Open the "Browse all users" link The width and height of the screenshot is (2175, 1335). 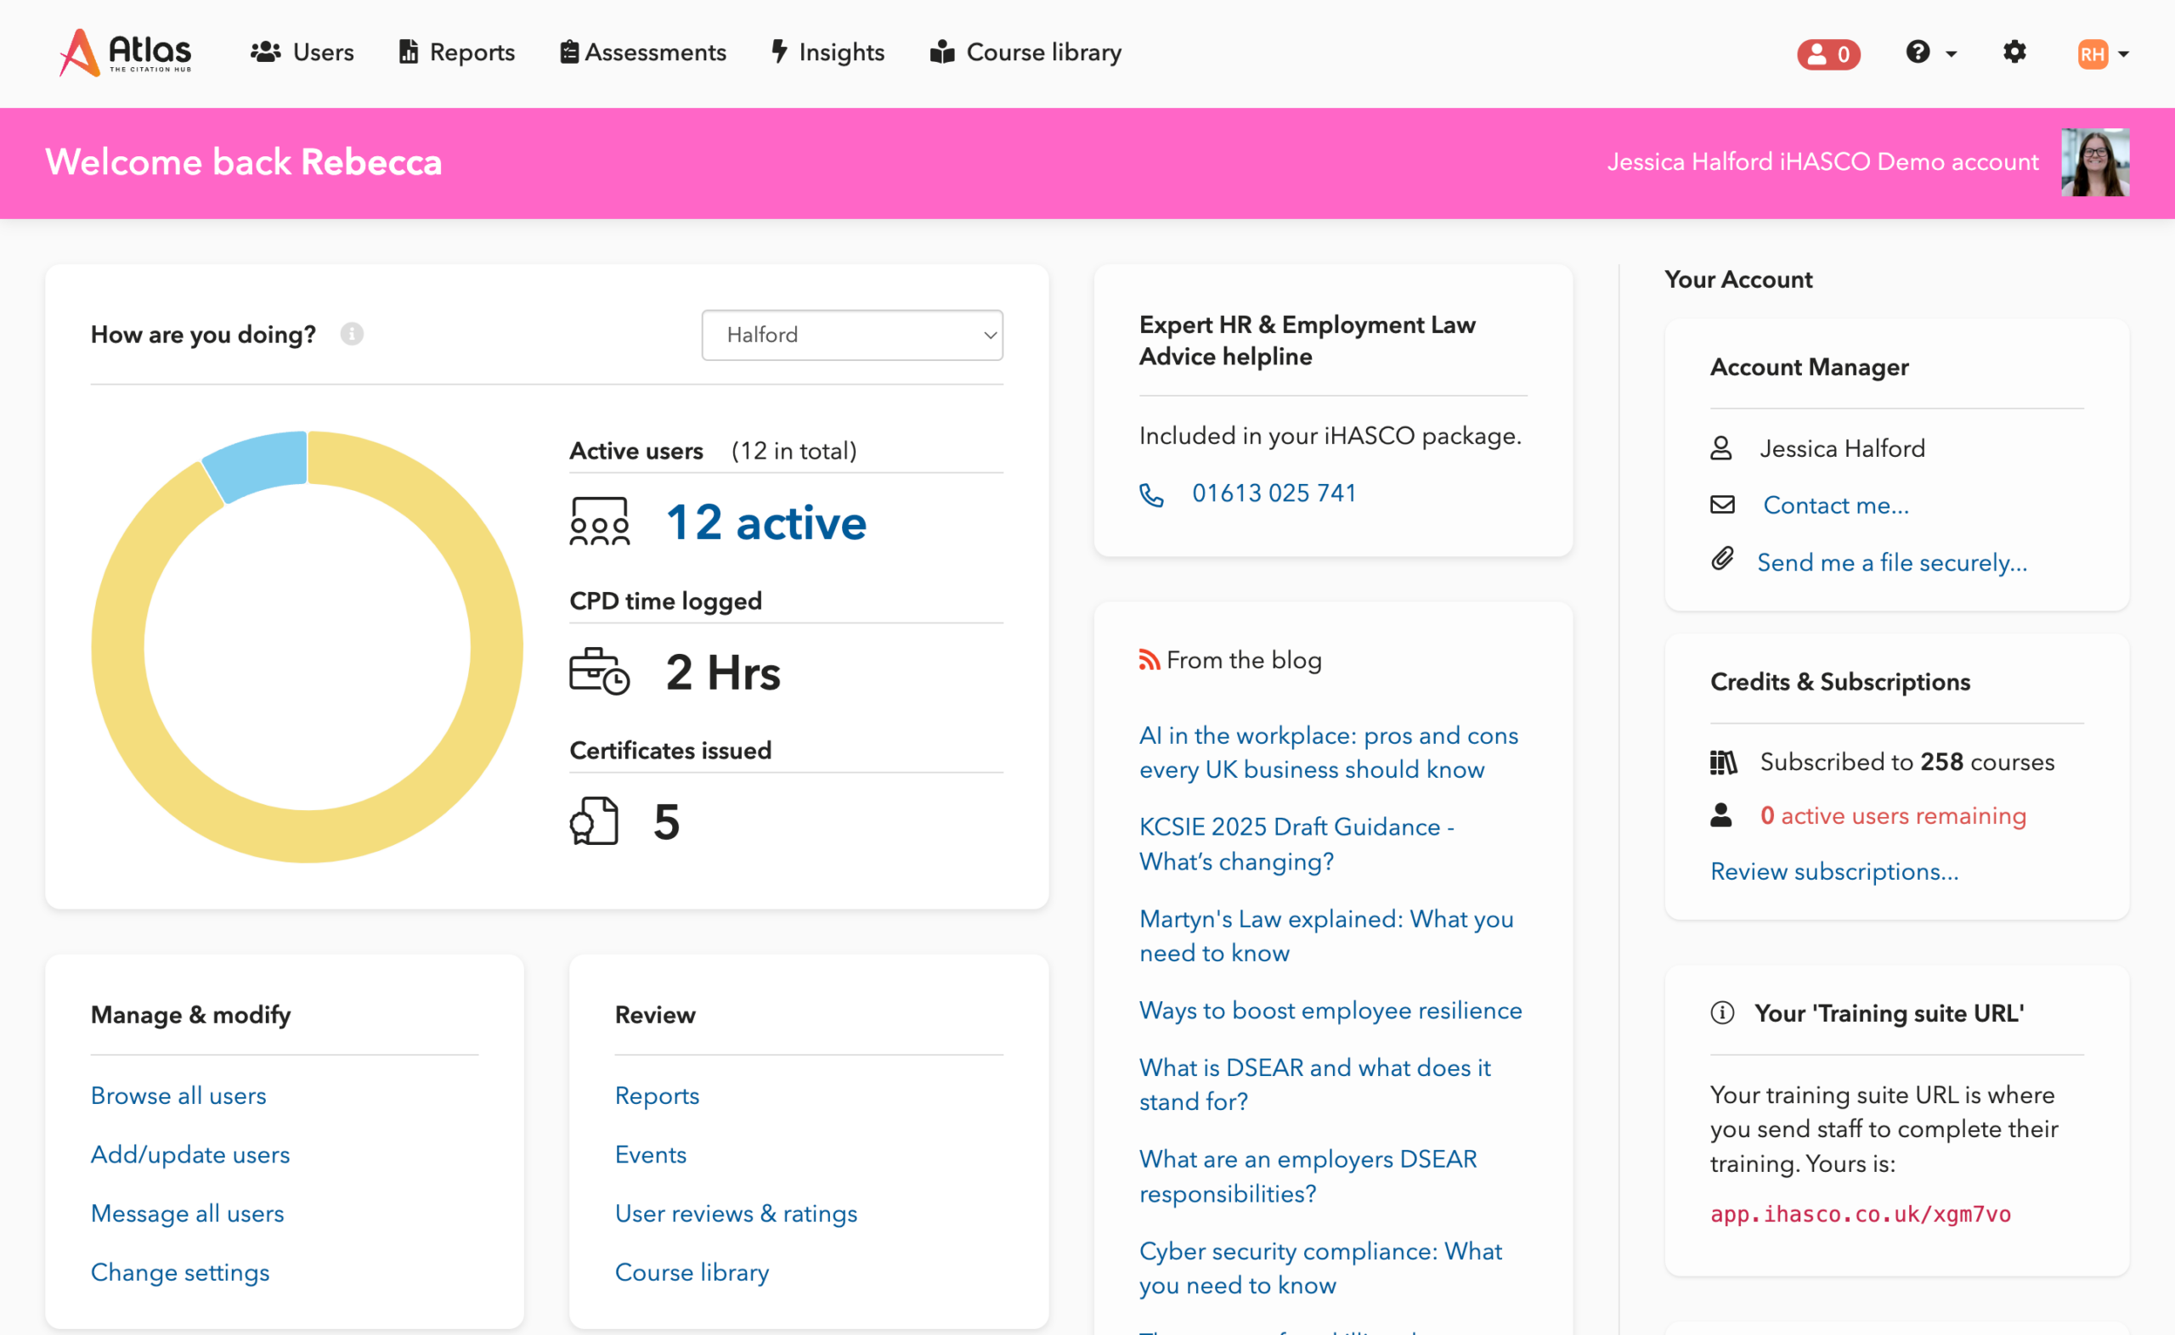click(178, 1095)
